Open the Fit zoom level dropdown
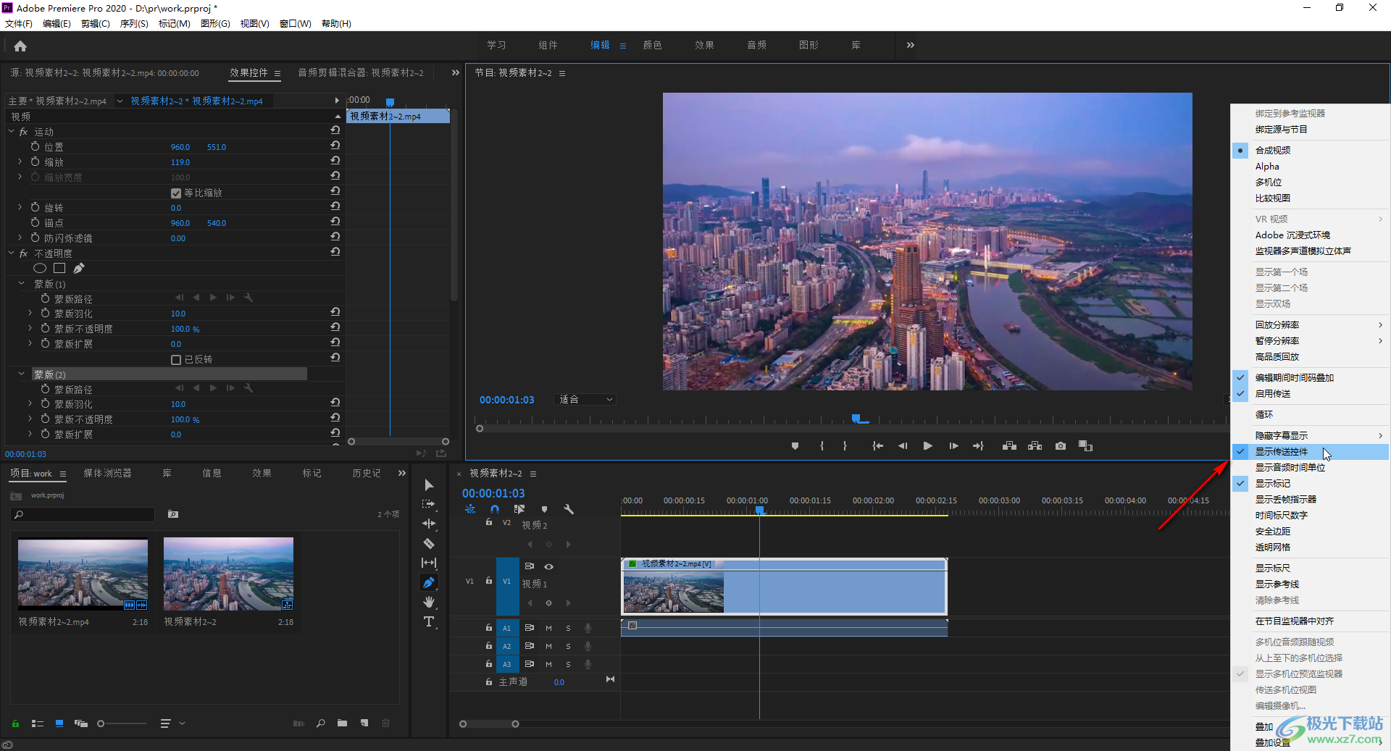 (x=585, y=400)
